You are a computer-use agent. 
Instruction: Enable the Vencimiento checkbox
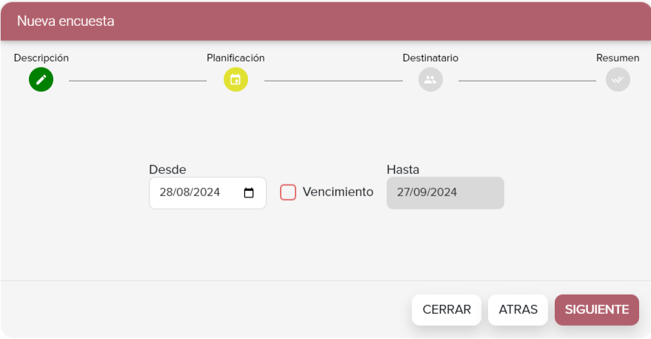[288, 192]
